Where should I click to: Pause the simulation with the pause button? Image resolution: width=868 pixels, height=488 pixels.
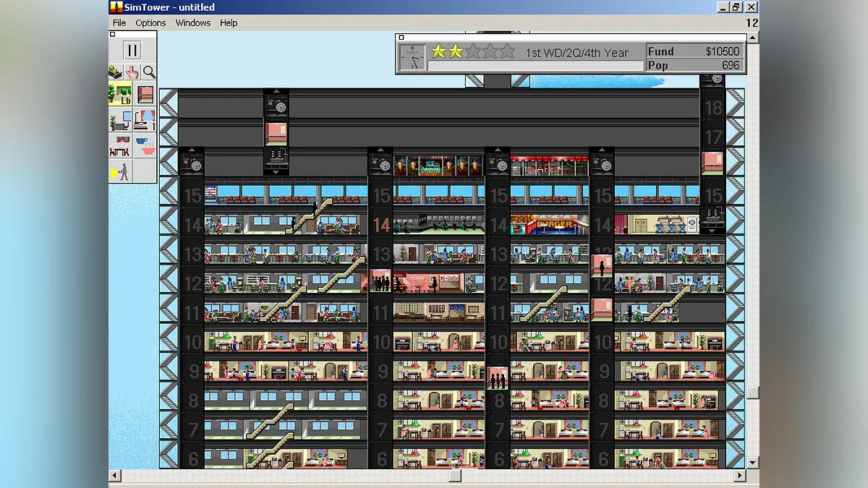pos(132,50)
